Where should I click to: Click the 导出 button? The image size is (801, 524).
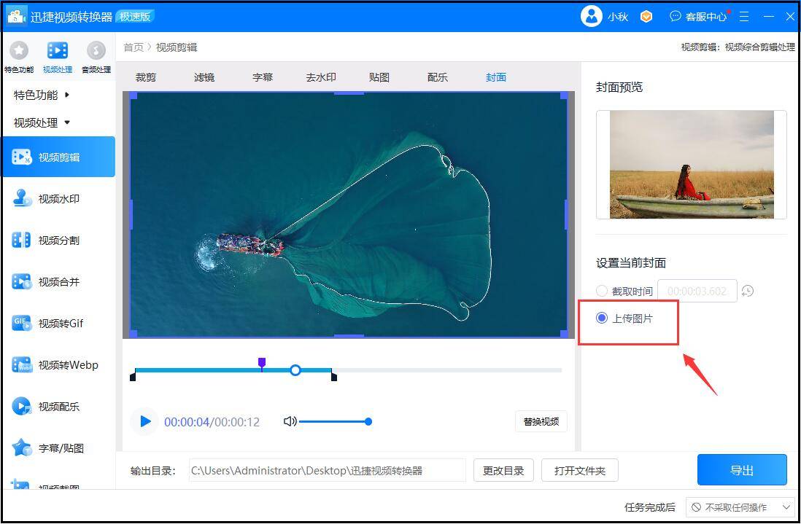coord(742,469)
